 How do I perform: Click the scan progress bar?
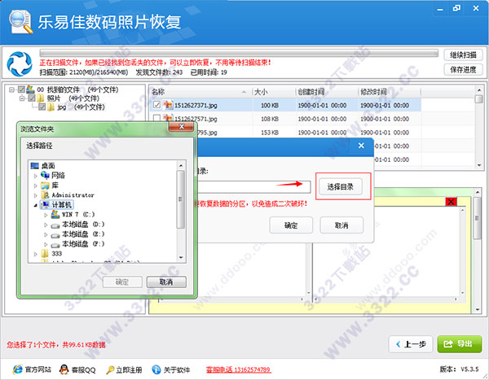coord(239,53)
